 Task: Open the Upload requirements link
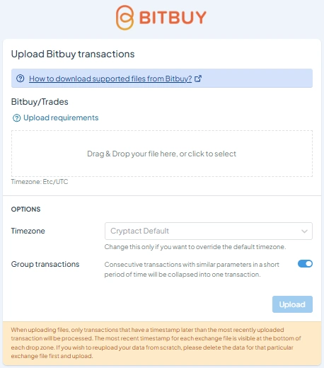pos(61,117)
